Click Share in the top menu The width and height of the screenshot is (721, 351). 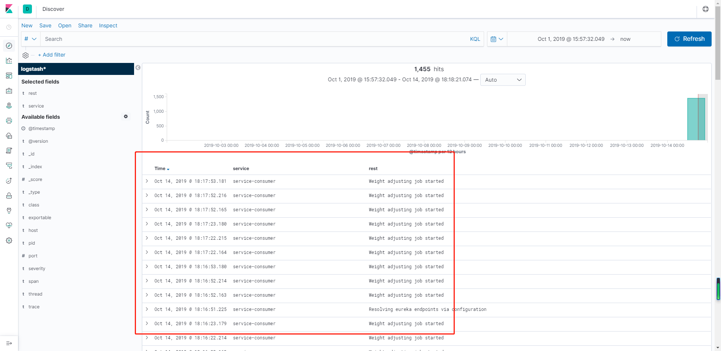click(85, 25)
